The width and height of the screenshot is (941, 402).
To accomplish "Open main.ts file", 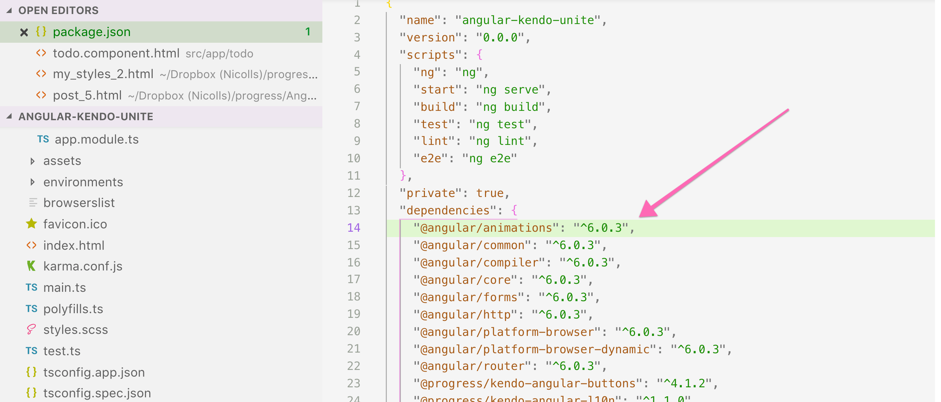I will [65, 288].
